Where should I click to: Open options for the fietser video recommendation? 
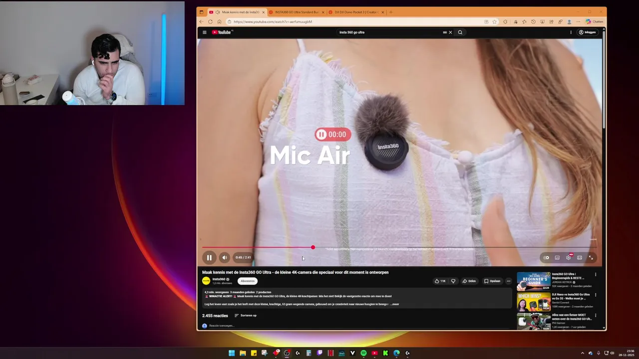click(595, 316)
